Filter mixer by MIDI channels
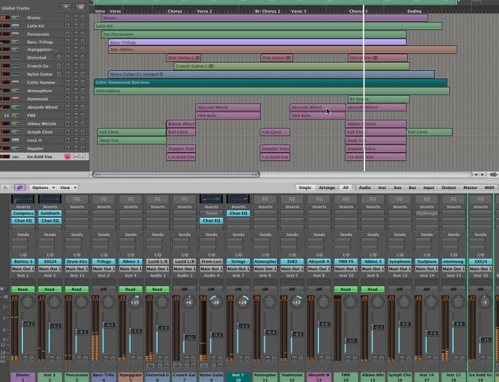 pos(489,187)
